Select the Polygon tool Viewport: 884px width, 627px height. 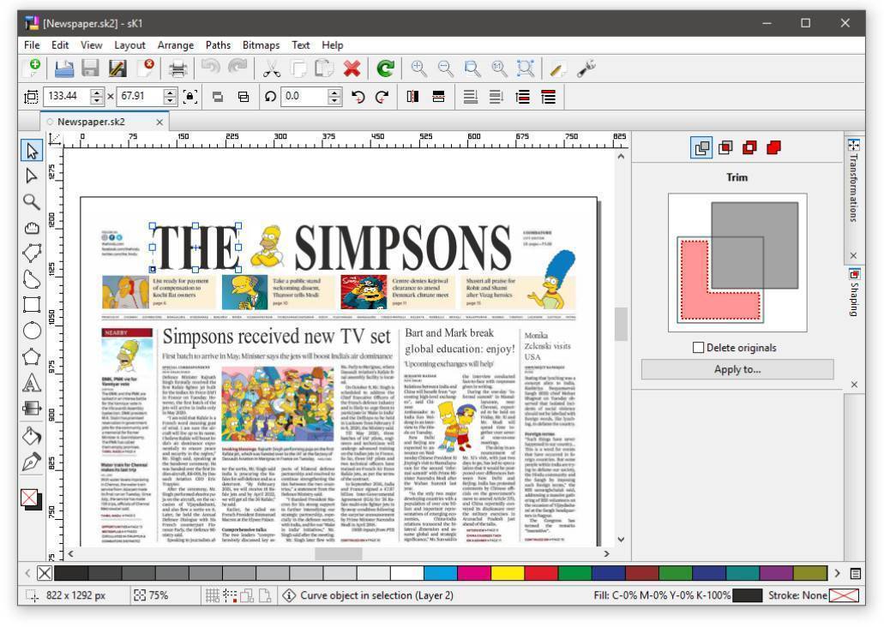point(32,356)
